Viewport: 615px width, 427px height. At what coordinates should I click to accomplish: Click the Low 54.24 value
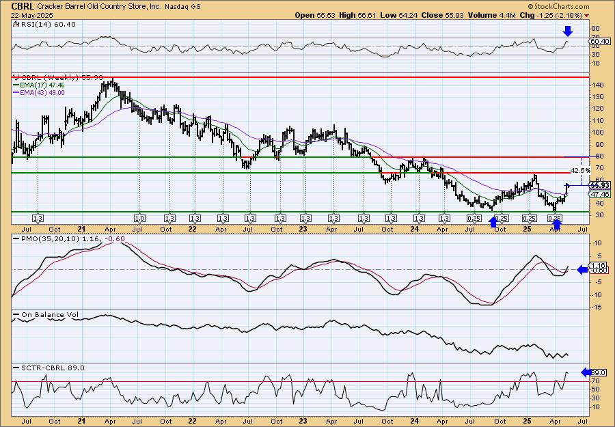(399, 15)
